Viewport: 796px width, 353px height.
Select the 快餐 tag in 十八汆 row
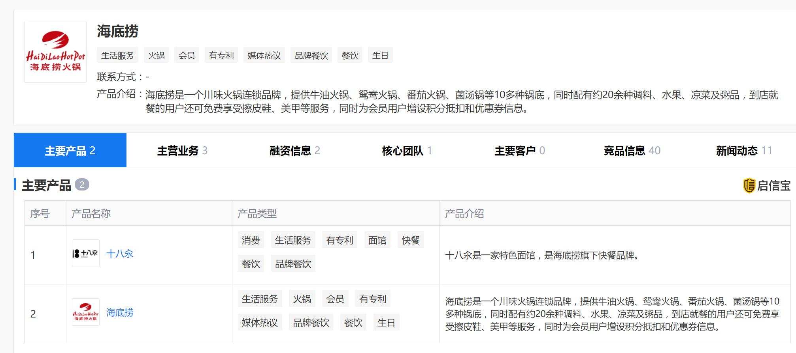[x=411, y=240]
